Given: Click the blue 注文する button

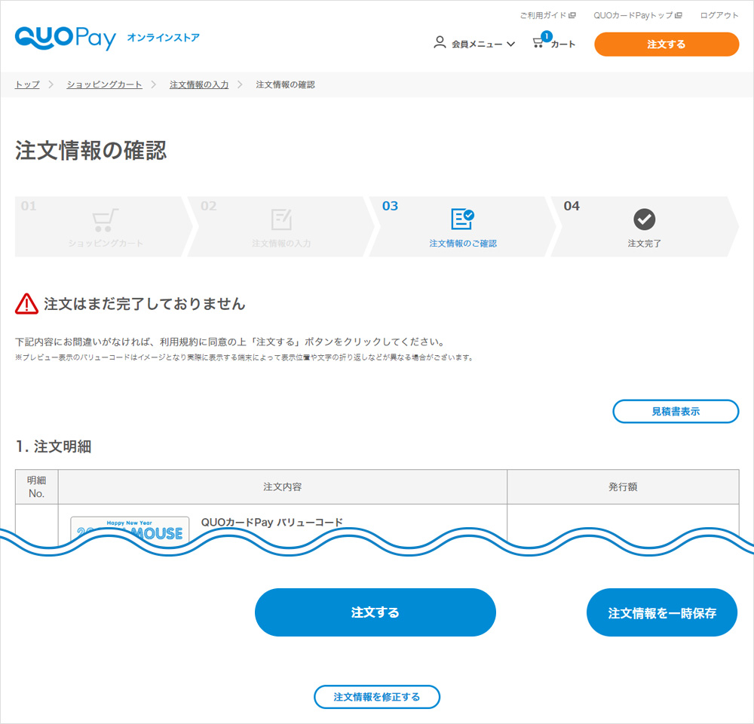Looking at the screenshot, I should click(x=375, y=612).
